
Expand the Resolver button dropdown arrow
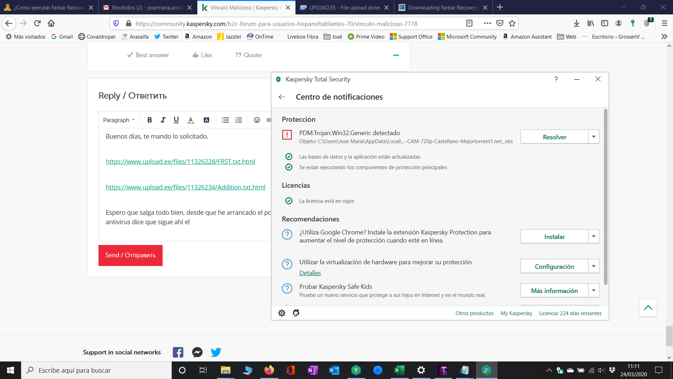pyautogui.click(x=594, y=137)
